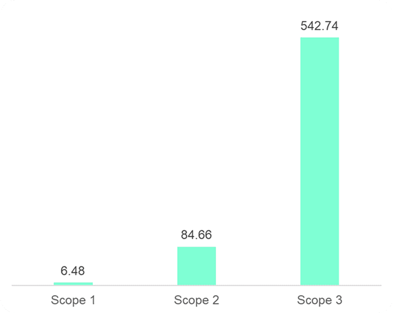Choose the rightmost category label on the axis

320,300
